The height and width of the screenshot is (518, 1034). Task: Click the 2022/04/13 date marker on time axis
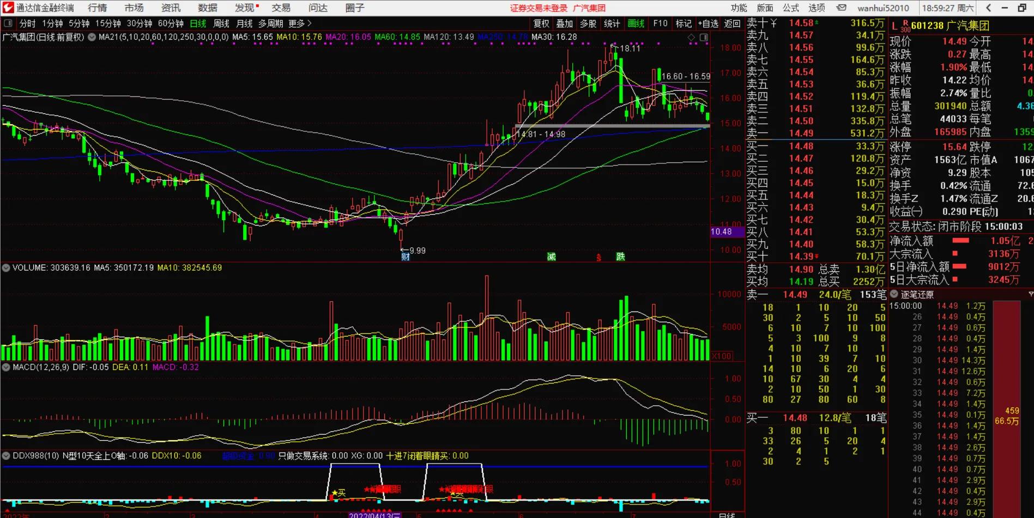(x=375, y=515)
